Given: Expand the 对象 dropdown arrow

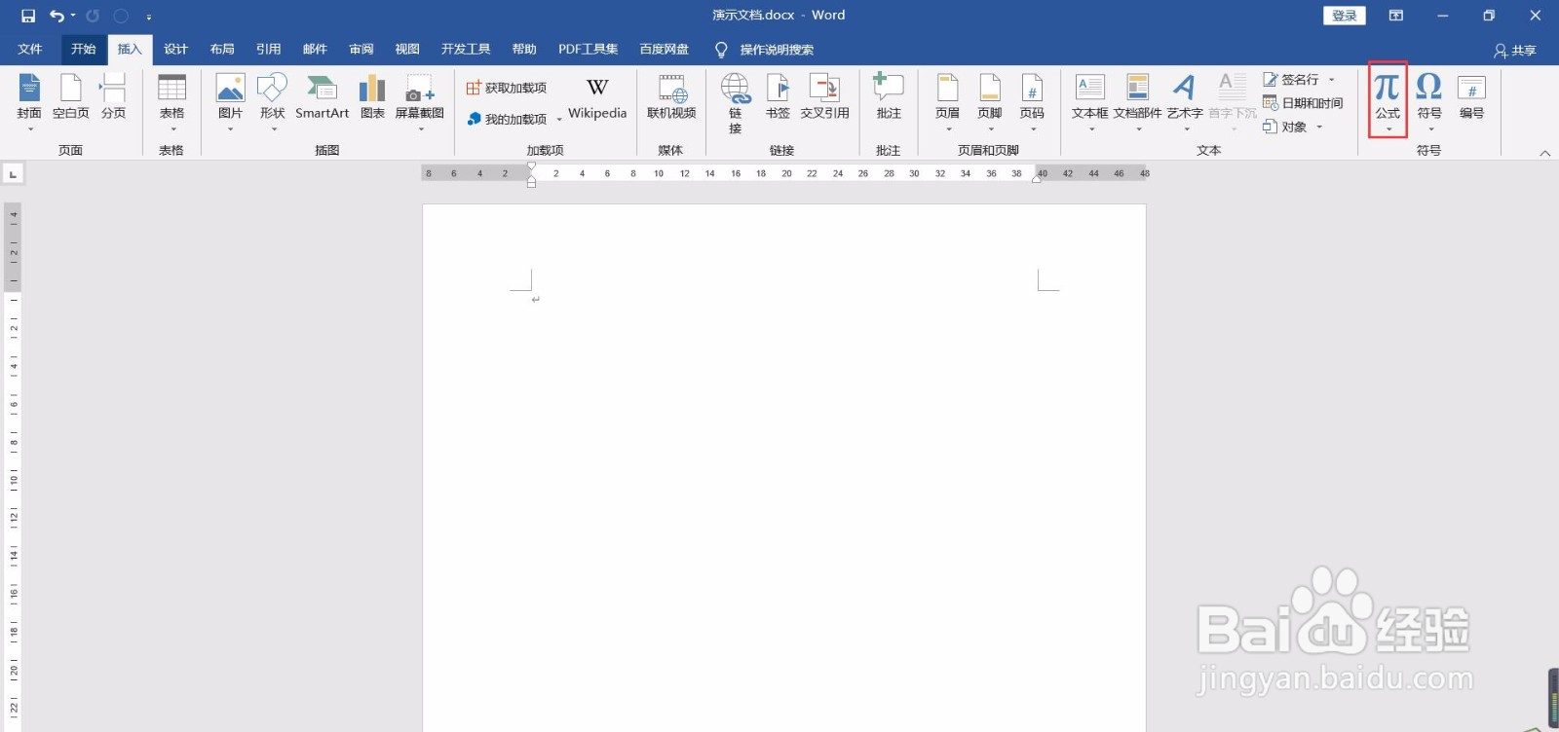Looking at the screenshot, I should [x=1319, y=128].
